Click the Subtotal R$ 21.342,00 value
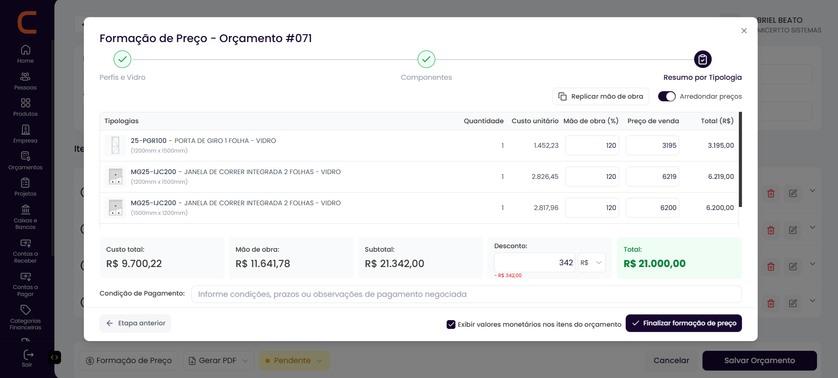This screenshot has height=378, width=838. tap(394, 264)
